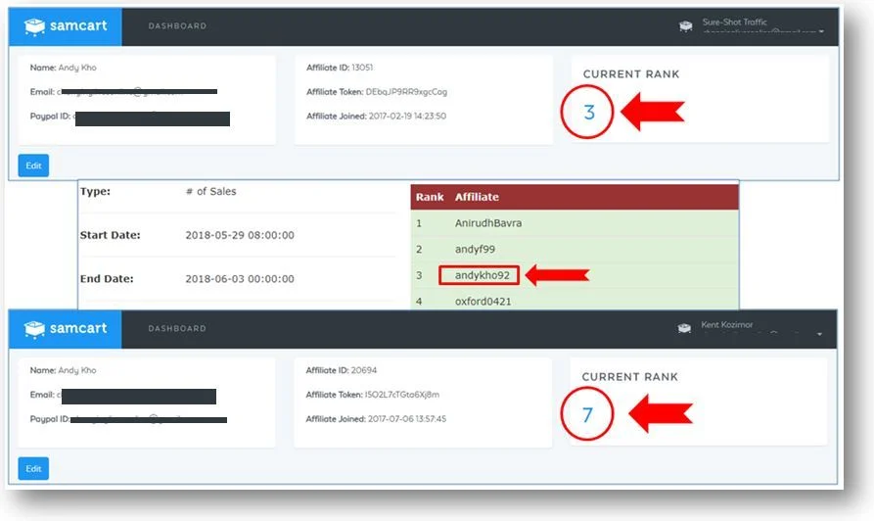Expand the Kent Kozimor account dropdown

tap(820, 334)
